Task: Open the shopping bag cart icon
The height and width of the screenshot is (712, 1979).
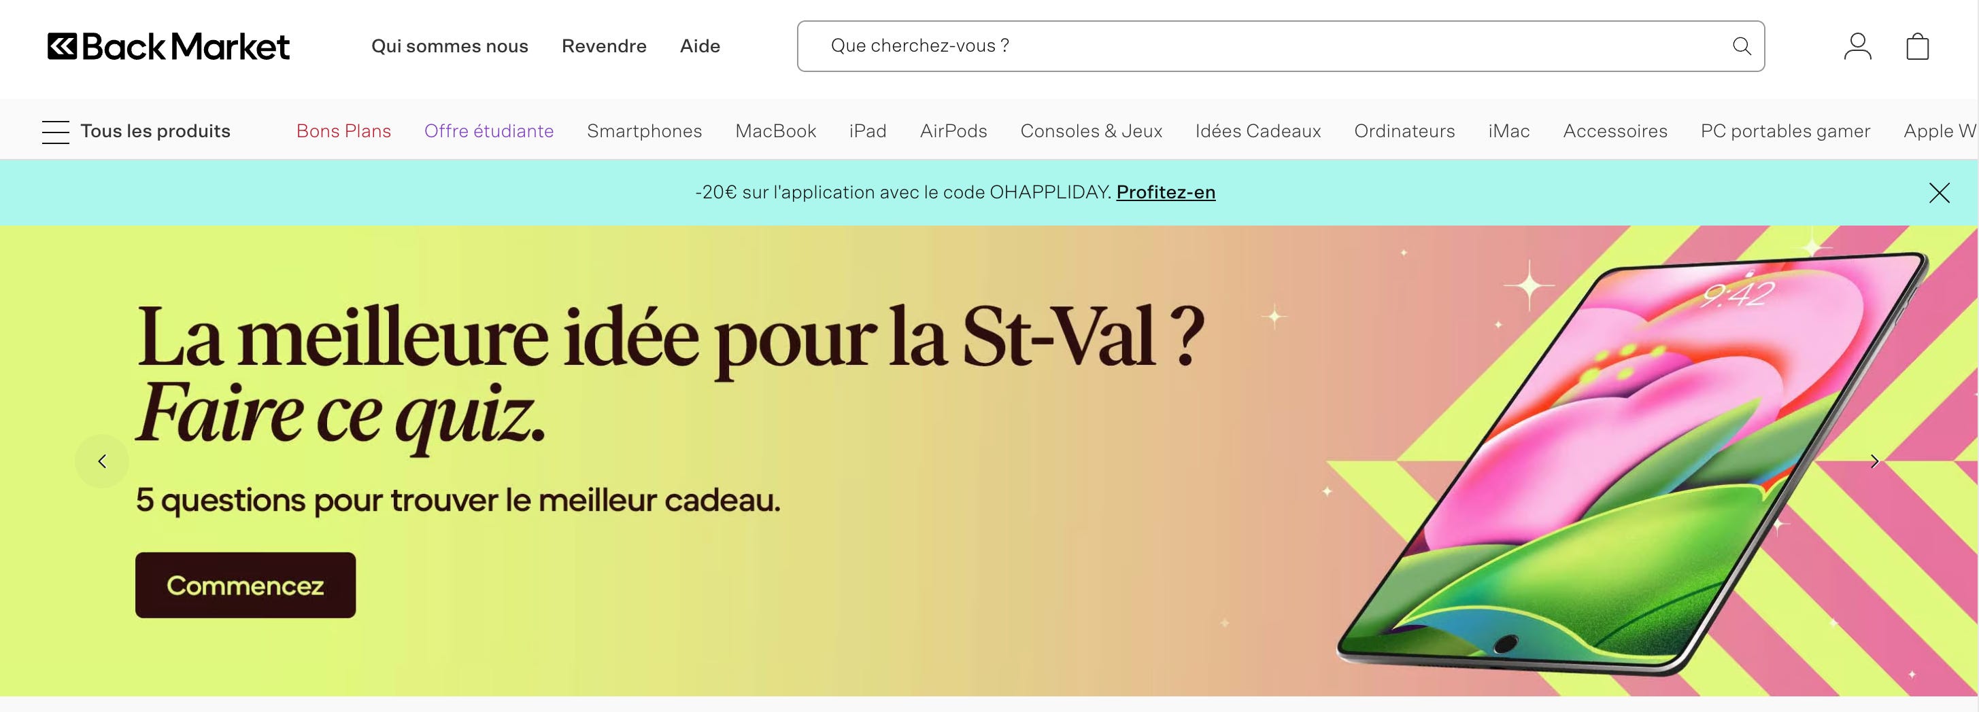Action: pos(1918,46)
